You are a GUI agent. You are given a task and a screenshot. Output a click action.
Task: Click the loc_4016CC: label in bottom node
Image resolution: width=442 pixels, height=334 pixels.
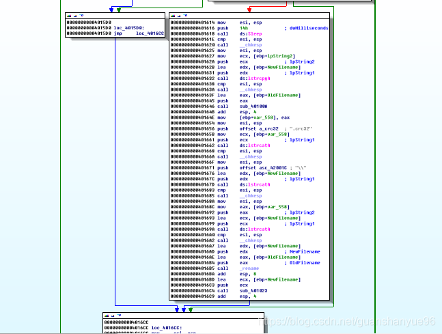pyautogui.click(x=167, y=328)
